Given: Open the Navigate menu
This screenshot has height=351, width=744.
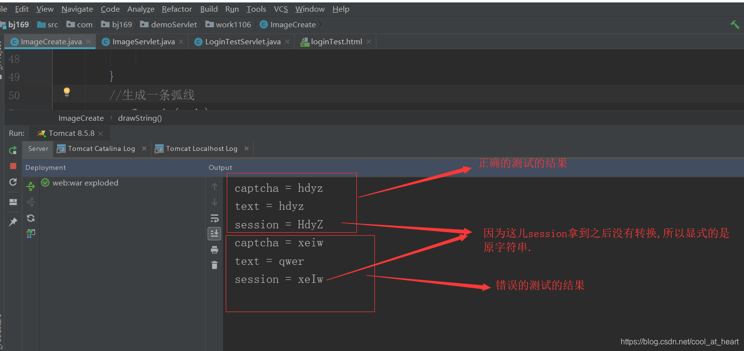Looking at the screenshot, I should point(77,9).
